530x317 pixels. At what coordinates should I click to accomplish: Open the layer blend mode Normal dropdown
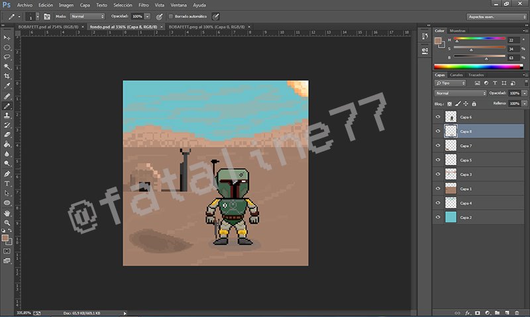[460, 93]
